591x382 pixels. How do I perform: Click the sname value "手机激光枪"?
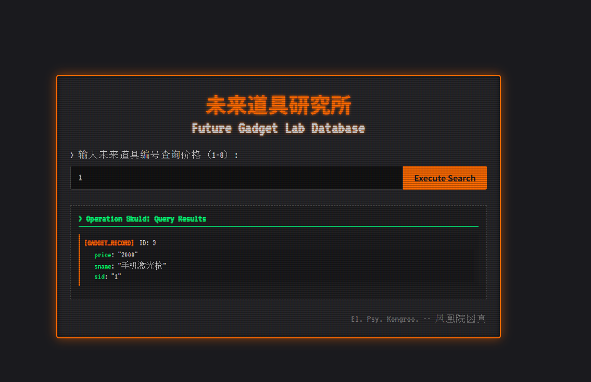[142, 266]
